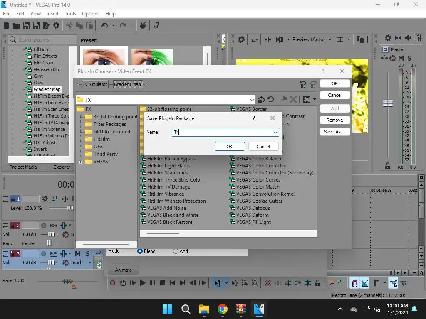
Task: Click the Cut scissors icon
Action: coord(69,25)
